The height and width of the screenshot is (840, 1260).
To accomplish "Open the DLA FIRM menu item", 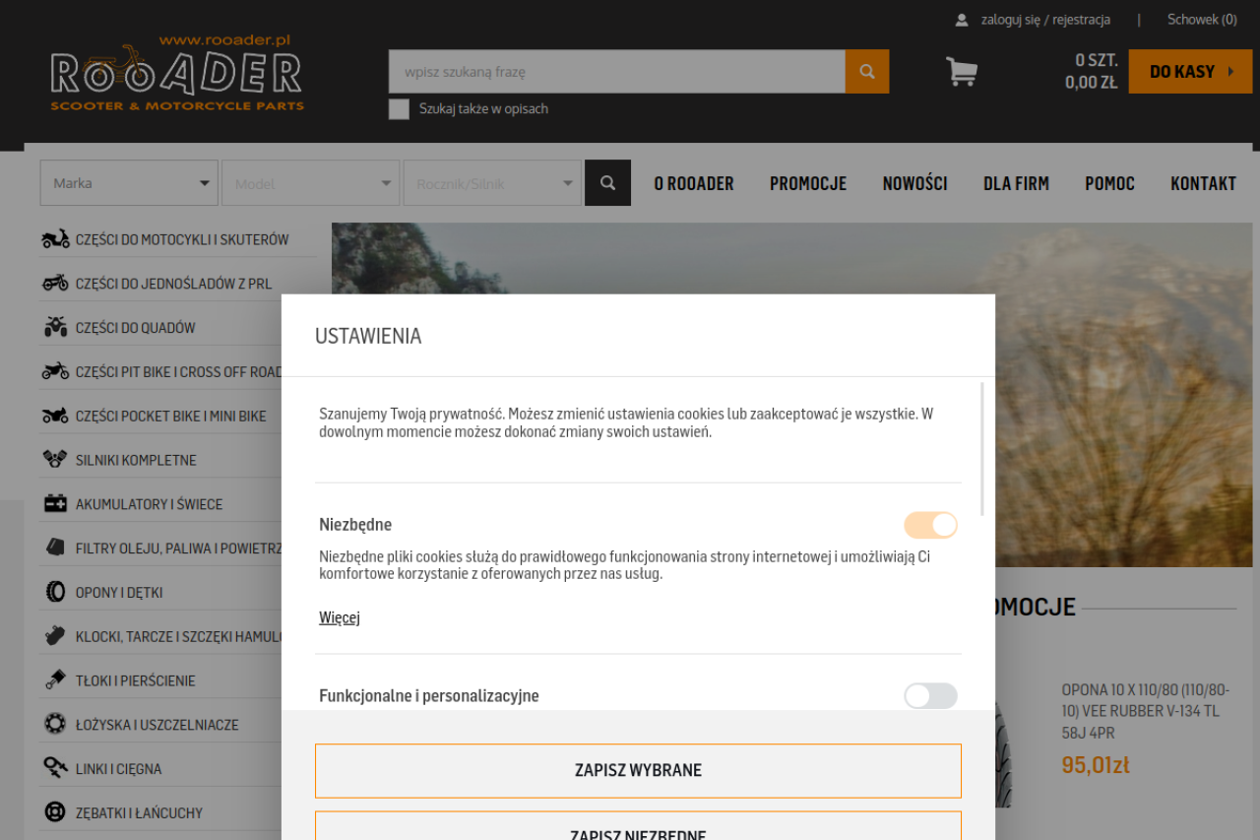I will pyautogui.click(x=1016, y=183).
